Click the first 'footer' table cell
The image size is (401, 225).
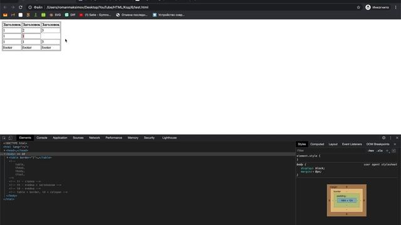click(12, 47)
